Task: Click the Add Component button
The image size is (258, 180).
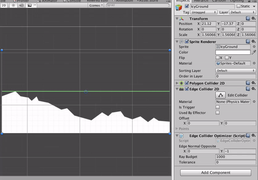Action: click(x=216, y=173)
